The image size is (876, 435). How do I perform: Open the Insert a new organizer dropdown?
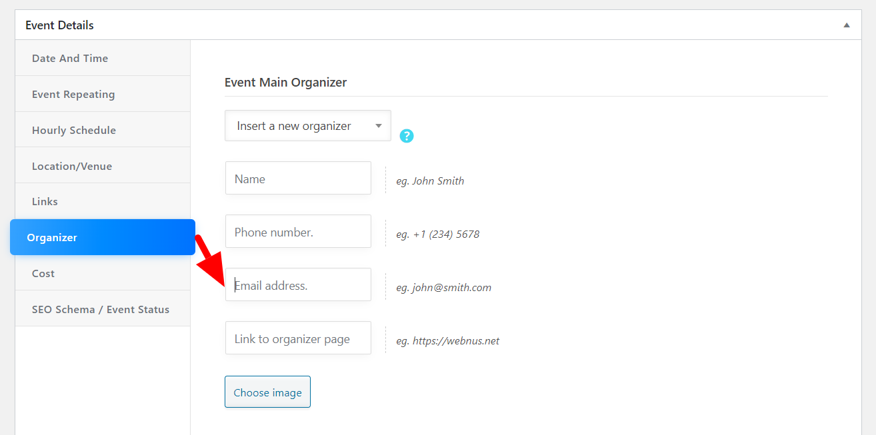coord(308,126)
